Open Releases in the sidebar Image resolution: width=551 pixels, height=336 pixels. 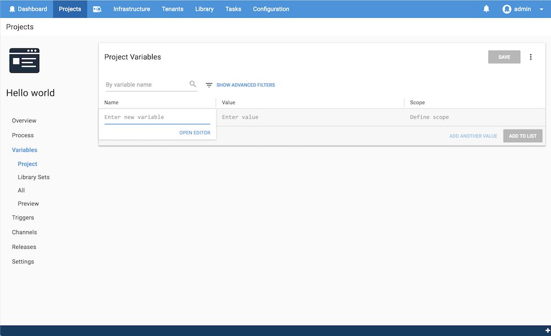point(24,247)
